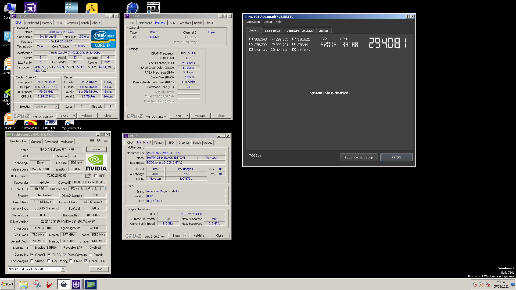Image resolution: width=516 pixels, height=290 pixels.
Task: Toggle the OpenCL checkbox
Action: 32,255
